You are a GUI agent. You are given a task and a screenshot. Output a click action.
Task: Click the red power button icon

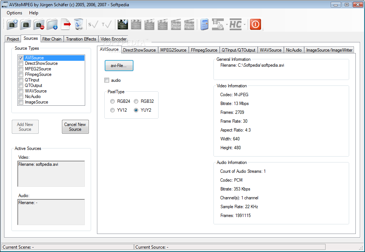[x=255, y=24]
